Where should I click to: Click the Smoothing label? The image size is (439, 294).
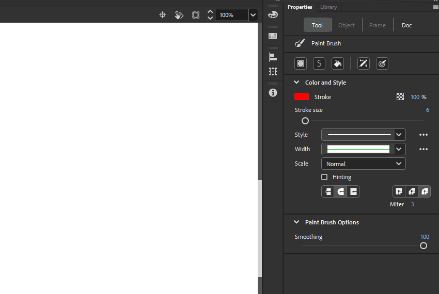[308, 237]
